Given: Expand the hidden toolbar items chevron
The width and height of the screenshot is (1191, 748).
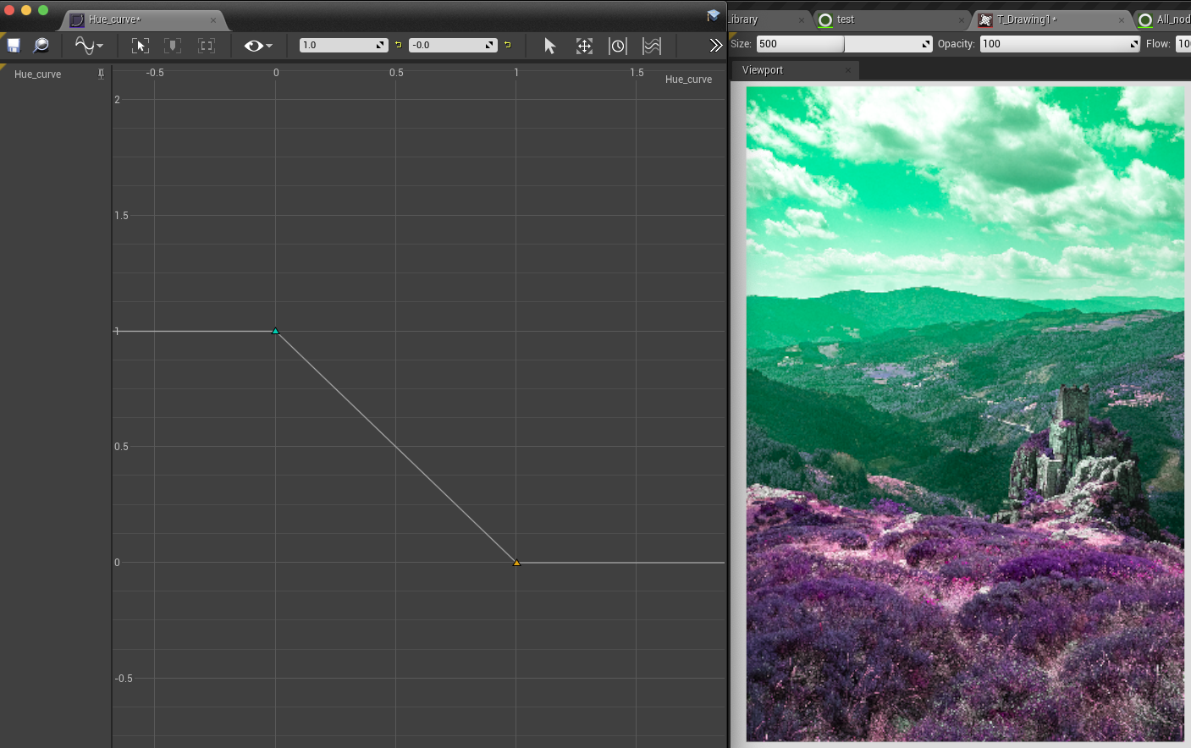Looking at the screenshot, I should point(716,45).
